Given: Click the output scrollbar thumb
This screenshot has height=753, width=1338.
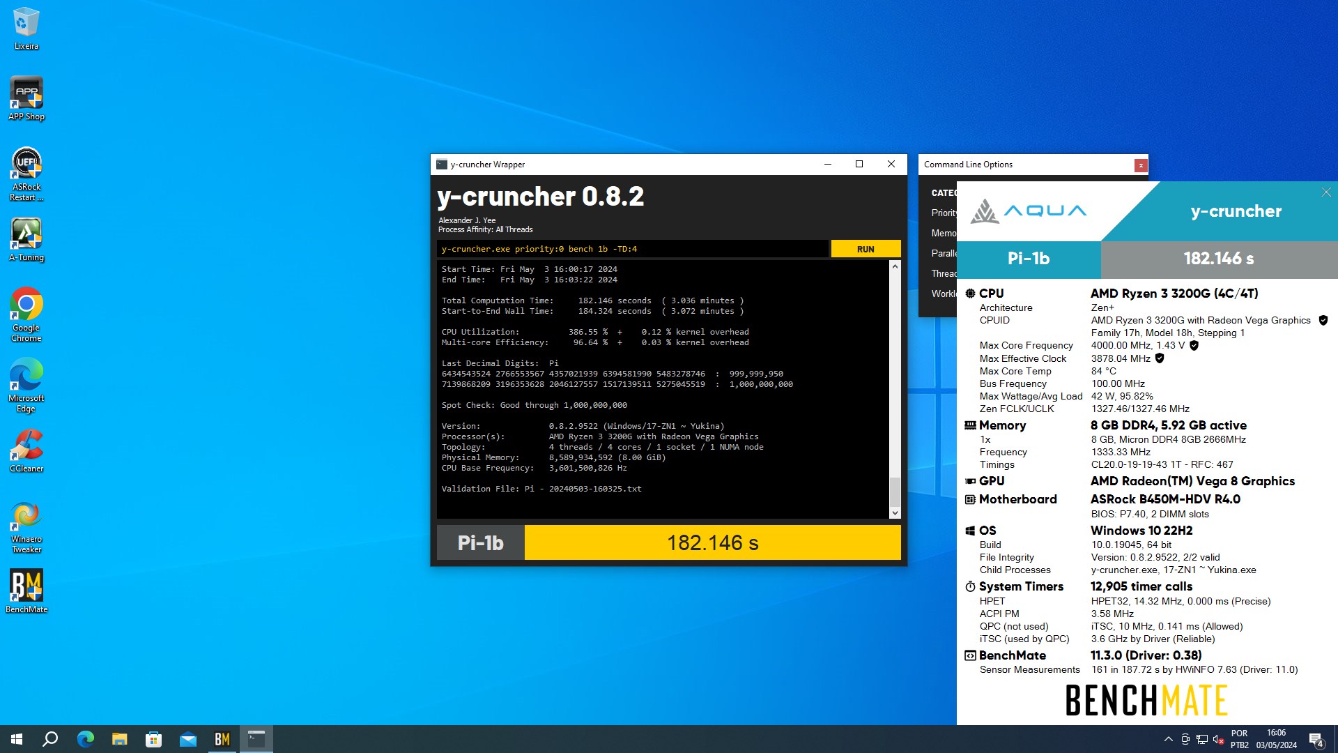Looking at the screenshot, I should point(895,492).
